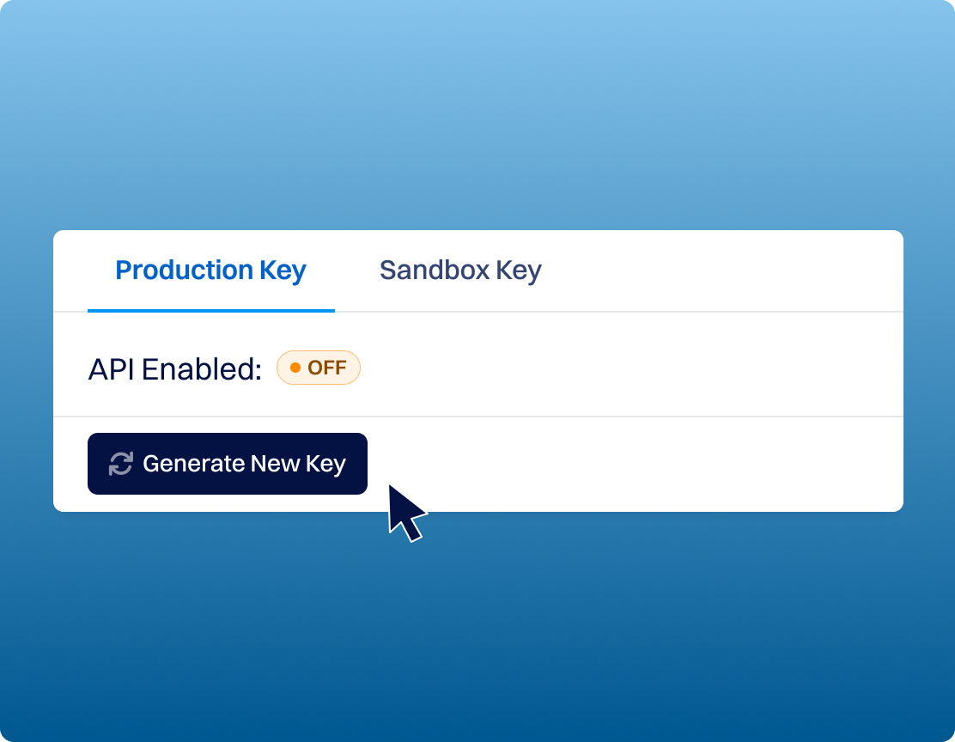Image resolution: width=955 pixels, height=742 pixels.
Task: Click the orange status dot in OFF badge
Action: click(295, 368)
